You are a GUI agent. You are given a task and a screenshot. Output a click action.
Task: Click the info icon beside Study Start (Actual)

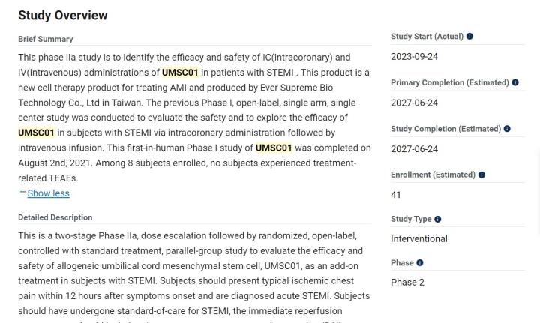coord(469,37)
